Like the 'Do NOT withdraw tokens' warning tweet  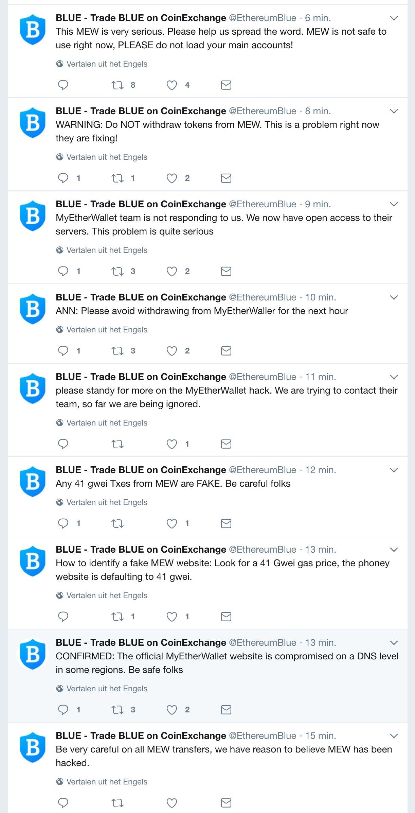[x=172, y=178]
